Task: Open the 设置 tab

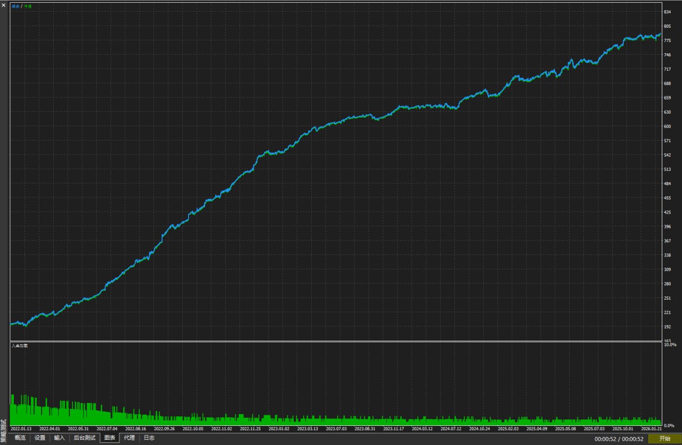Action: [x=40, y=438]
